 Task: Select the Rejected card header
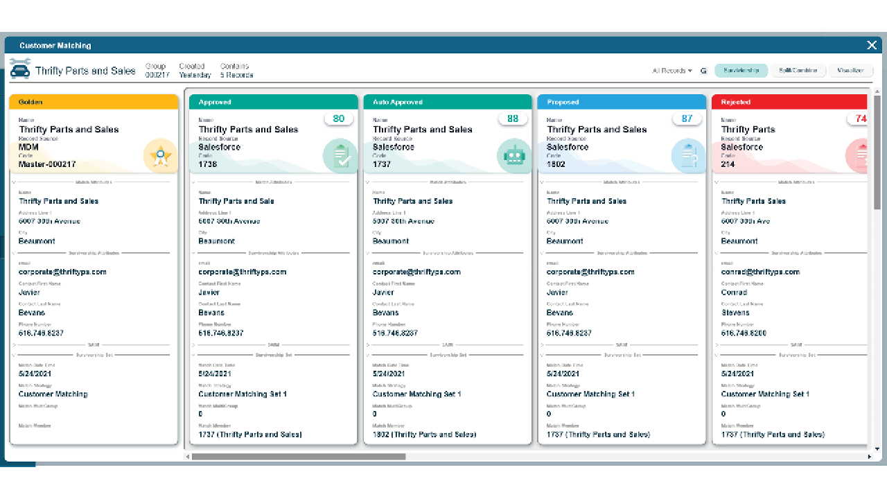coord(789,102)
